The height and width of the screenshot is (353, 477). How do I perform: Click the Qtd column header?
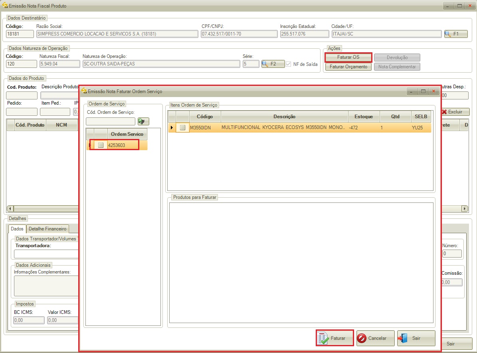pos(395,117)
